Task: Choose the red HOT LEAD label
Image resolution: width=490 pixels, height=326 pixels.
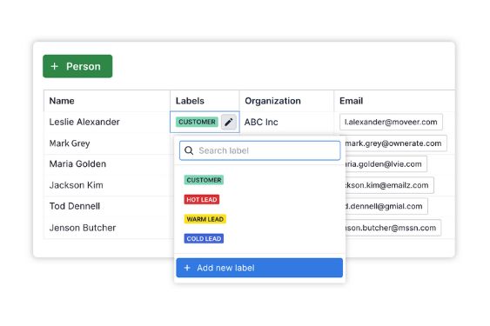Action: 202,200
